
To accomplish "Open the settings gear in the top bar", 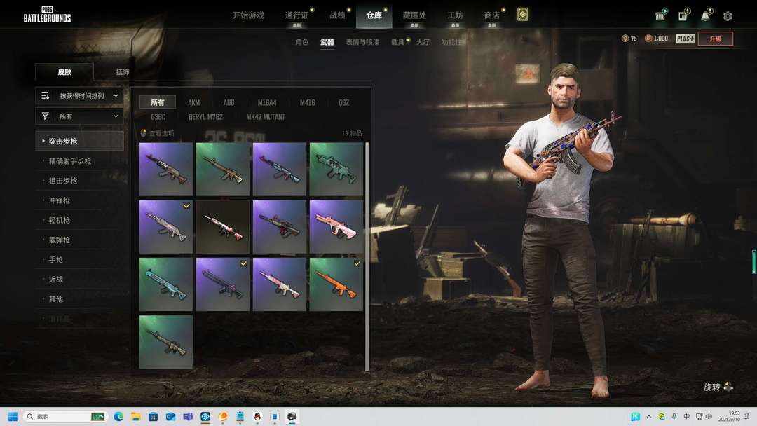I will (728, 16).
